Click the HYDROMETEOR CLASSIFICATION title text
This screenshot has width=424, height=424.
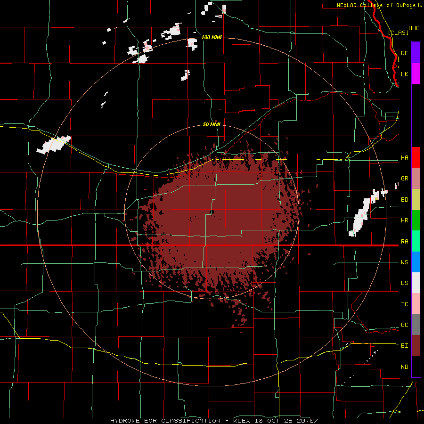tap(165, 421)
